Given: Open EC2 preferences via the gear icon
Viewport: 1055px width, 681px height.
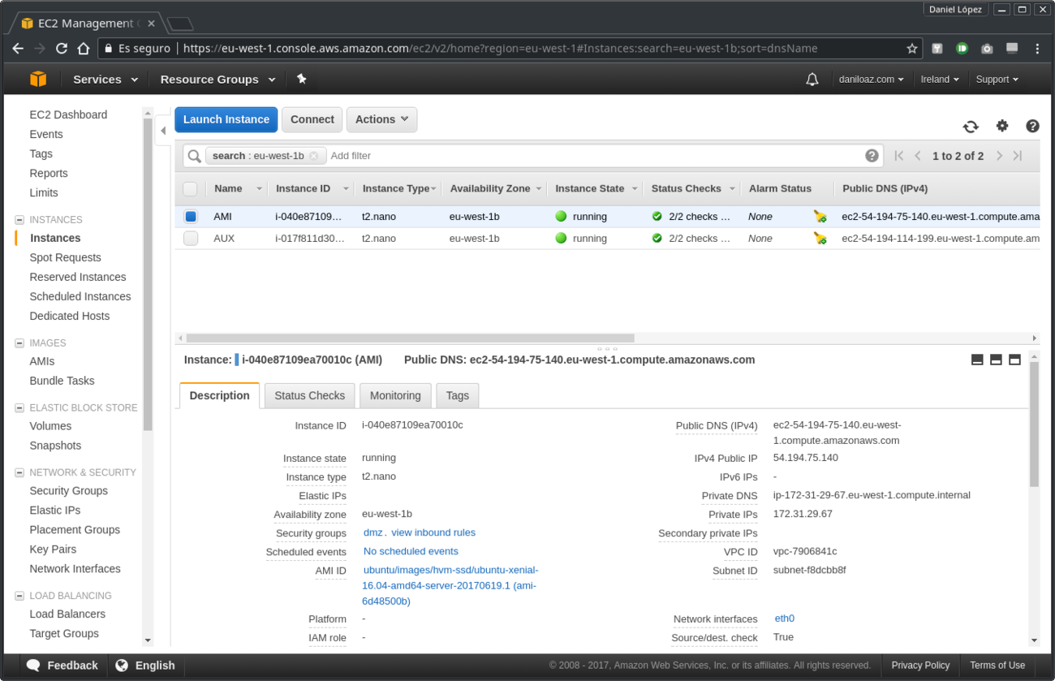Looking at the screenshot, I should 1002,126.
